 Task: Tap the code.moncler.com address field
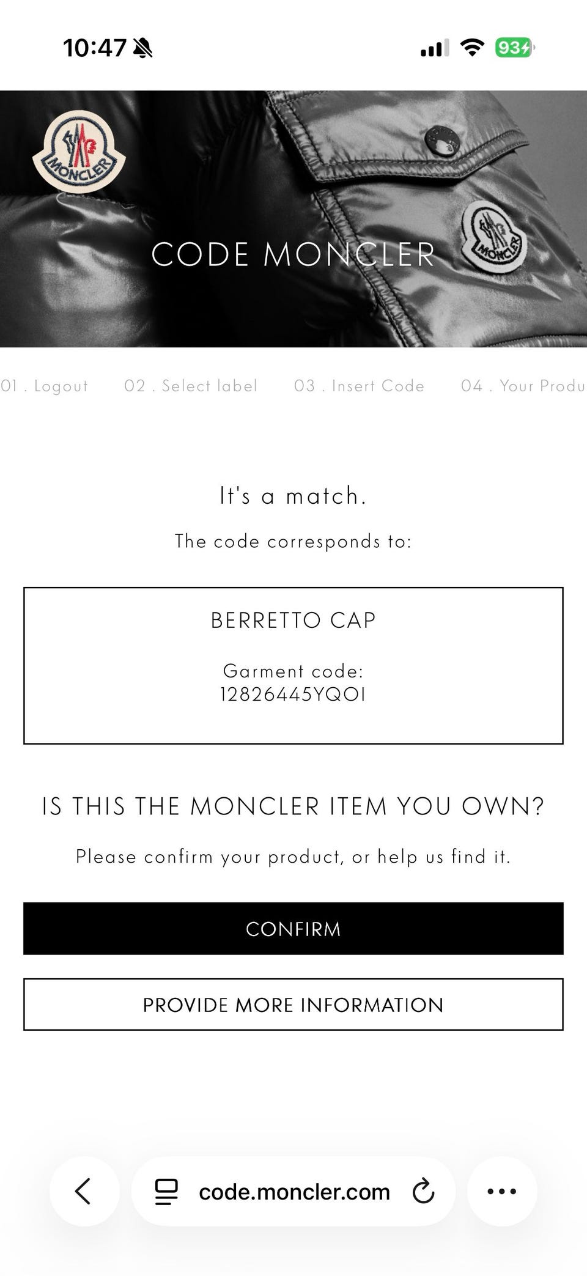(x=294, y=1192)
